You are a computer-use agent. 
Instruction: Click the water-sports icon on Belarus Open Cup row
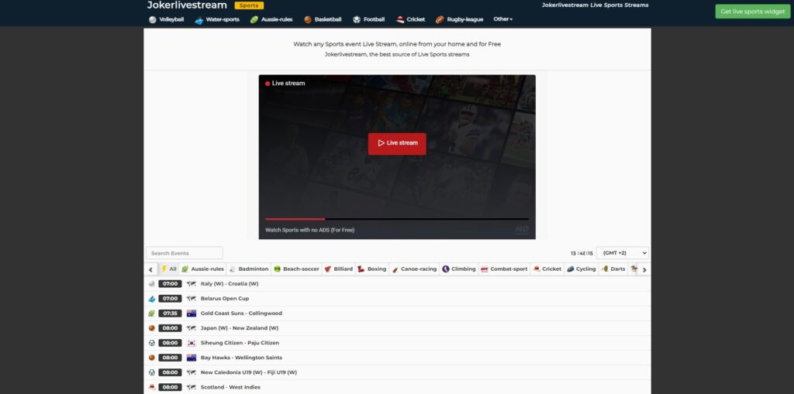click(x=152, y=299)
